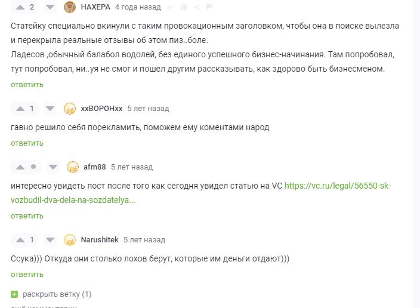Report HAXEPA comment with flag icon
Screen dimensions: 420x308
[209, 7]
